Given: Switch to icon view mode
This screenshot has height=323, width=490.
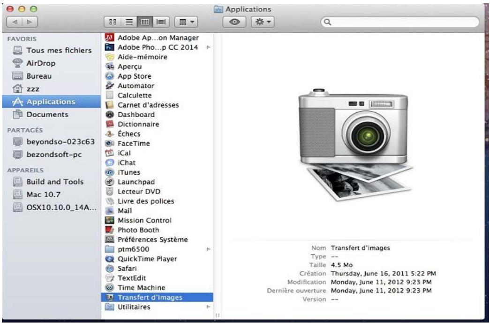Looking at the screenshot, I should [113, 22].
